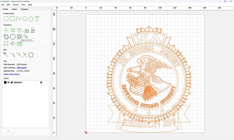234x140 pixels.
Task: Select the Rectangle vector tool
Action: [x=13, y=19]
